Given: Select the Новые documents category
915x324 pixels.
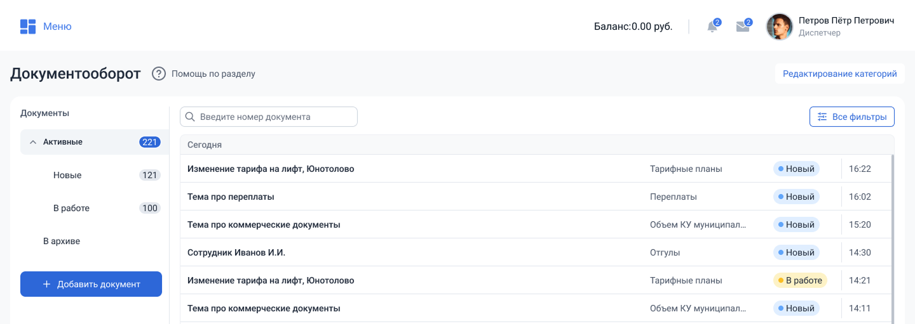Looking at the screenshot, I should pyautogui.click(x=67, y=175).
